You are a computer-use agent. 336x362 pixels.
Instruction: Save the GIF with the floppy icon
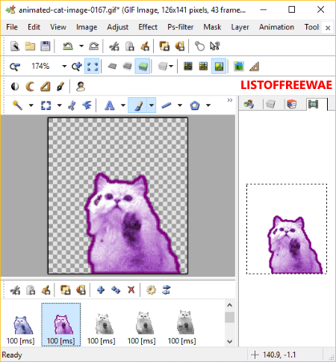(45, 46)
